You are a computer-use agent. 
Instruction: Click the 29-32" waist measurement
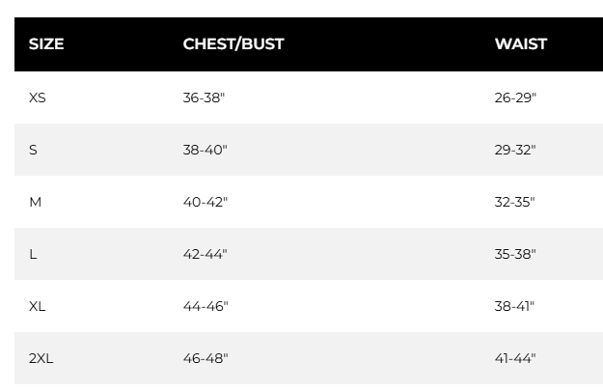click(x=515, y=150)
